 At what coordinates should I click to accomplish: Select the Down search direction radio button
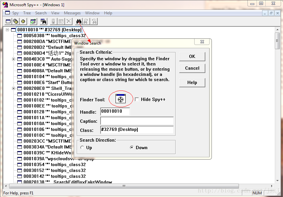pyautogui.click(x=132, y=148)
